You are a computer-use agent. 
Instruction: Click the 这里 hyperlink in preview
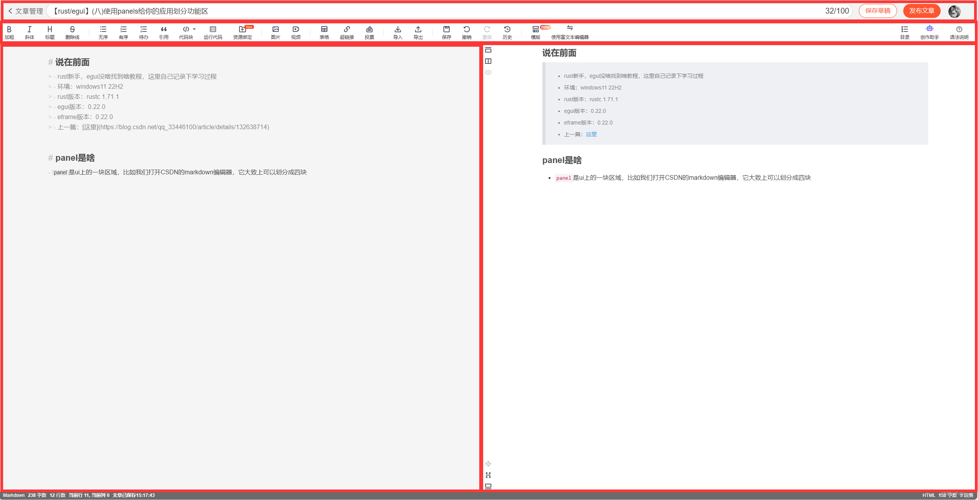click(592, 134)
